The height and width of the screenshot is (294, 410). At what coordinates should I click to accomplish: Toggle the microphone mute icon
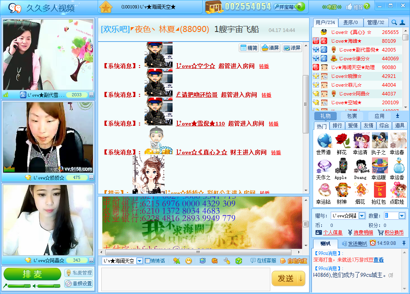6,286
